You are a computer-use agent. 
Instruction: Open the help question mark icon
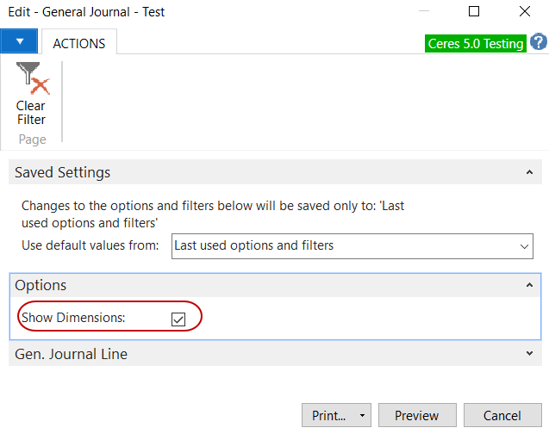(x=539, y=42)
